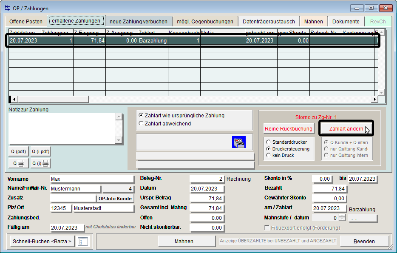The image size is (397, 253).
Task: Click the Zahldatum cell 20.07.2023 in row
Action: pyautogui.click(x=25, y=40)
